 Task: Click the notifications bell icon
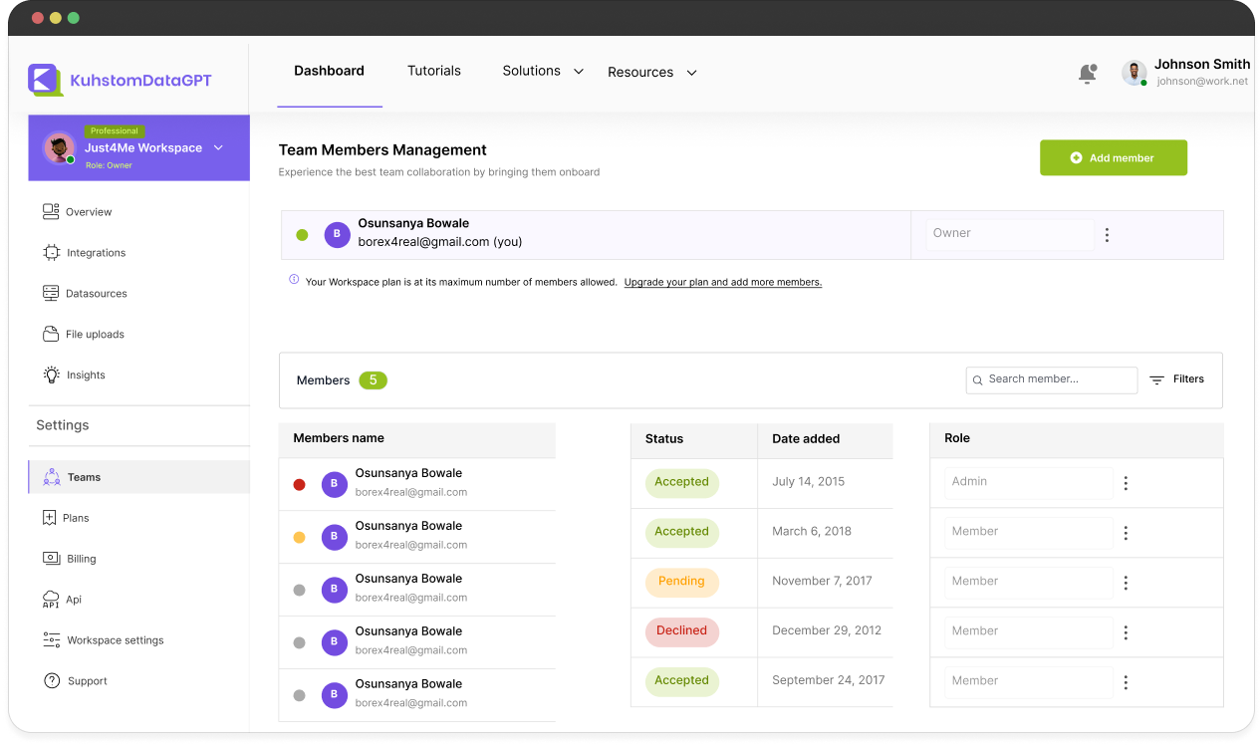tap(1088, 73)
